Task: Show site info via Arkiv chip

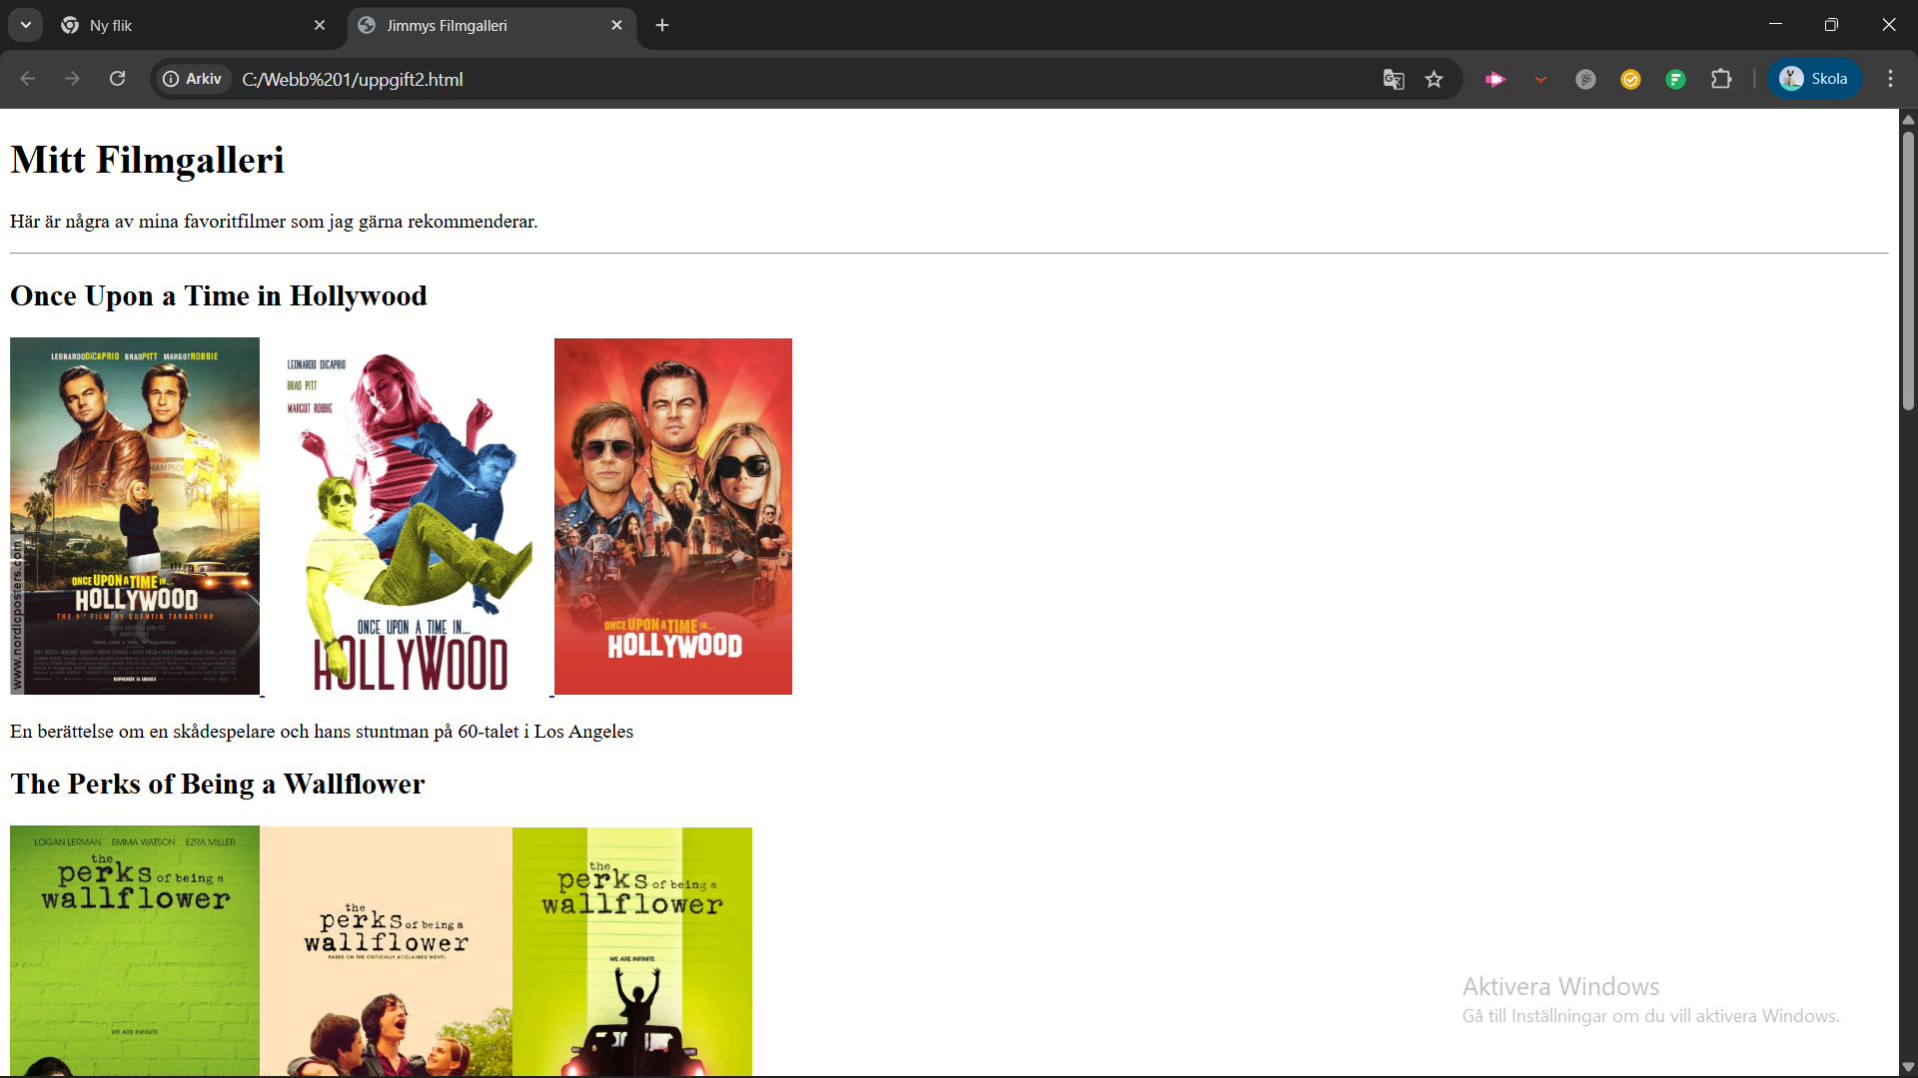Action: coord(193,79)
